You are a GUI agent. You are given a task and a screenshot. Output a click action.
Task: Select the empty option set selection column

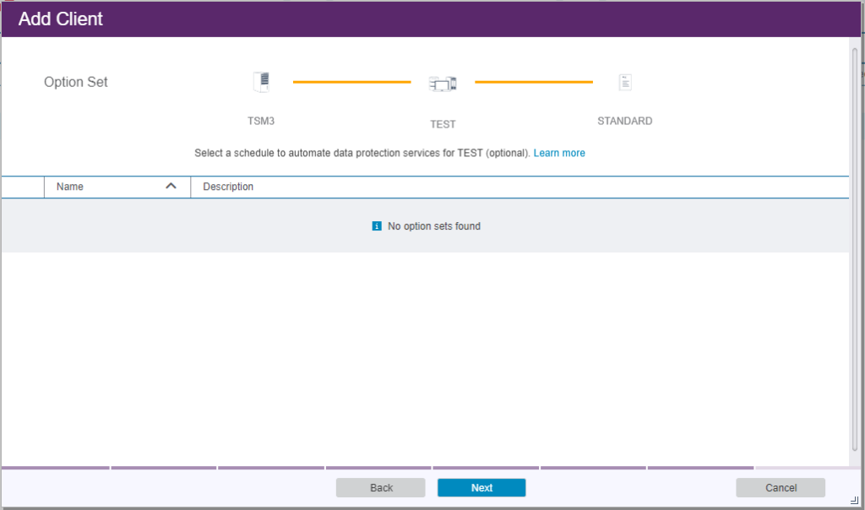[21, 187]
